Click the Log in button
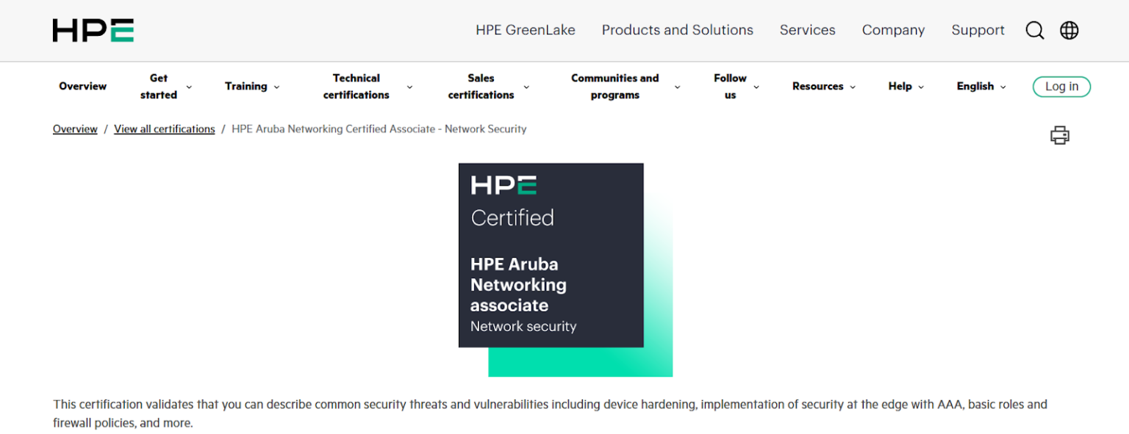Viewport: 1129px width, 434px height. (1061, 87)
